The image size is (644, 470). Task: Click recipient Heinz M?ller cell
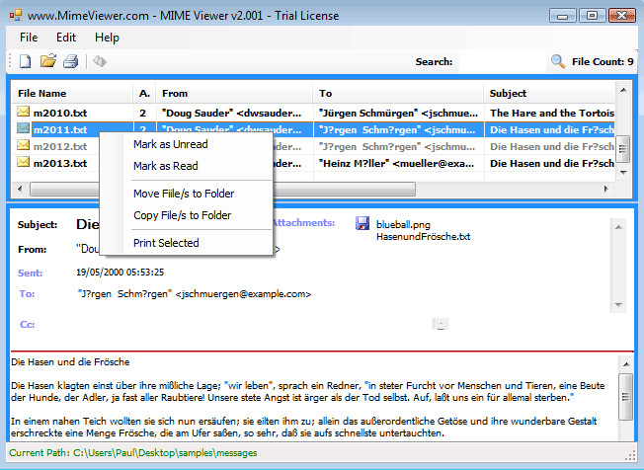click(396, 163)
